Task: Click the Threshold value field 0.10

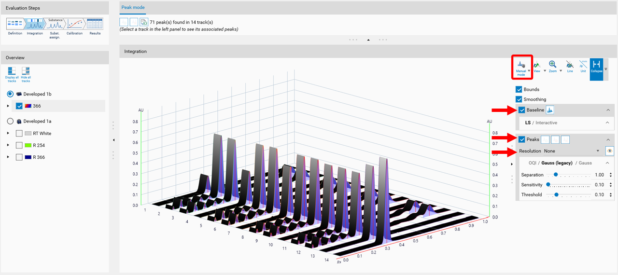Action: pyautogui.click(x=599, y=195)
